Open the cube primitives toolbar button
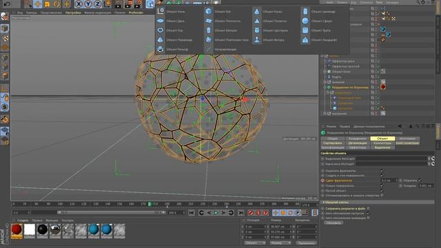 pyautogui.click(x=150, y=4)
